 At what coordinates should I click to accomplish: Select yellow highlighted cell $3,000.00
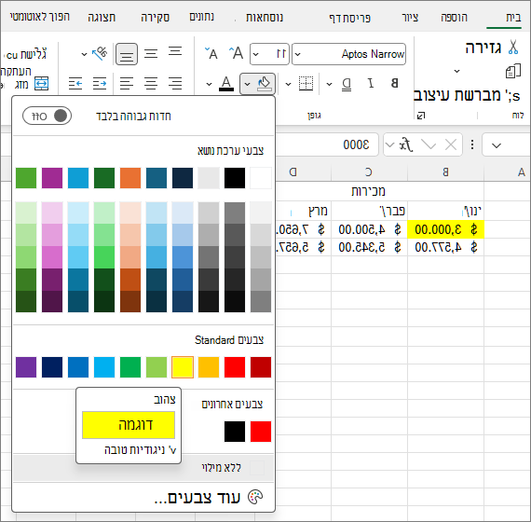(x=445, y=229)
